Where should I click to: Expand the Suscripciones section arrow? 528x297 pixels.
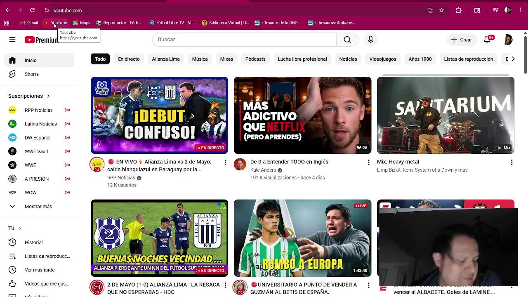[48, 96]
